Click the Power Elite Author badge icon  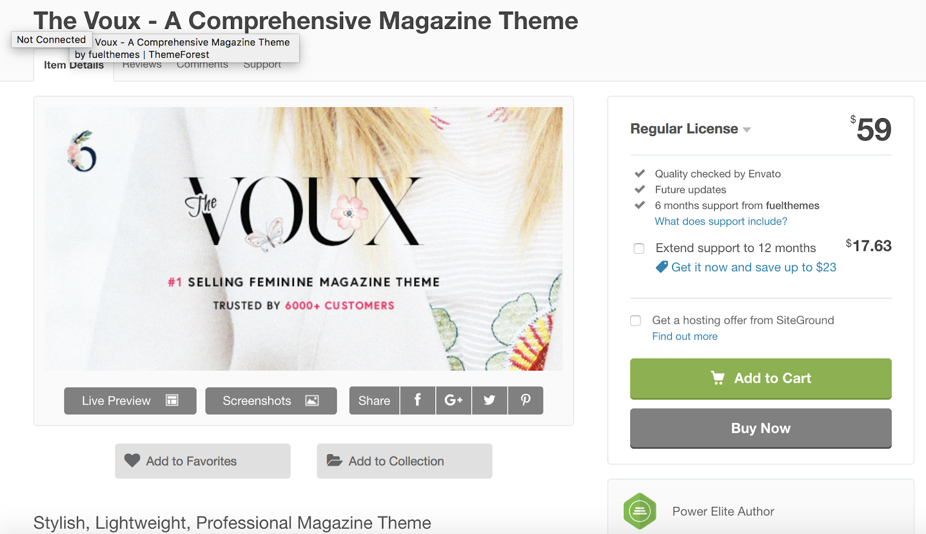[640, 511]
